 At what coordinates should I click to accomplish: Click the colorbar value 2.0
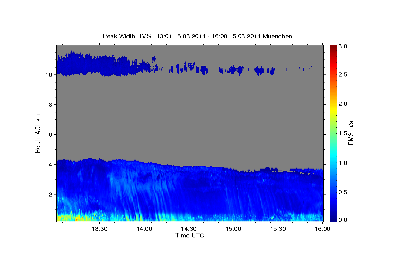pos(342,104)
